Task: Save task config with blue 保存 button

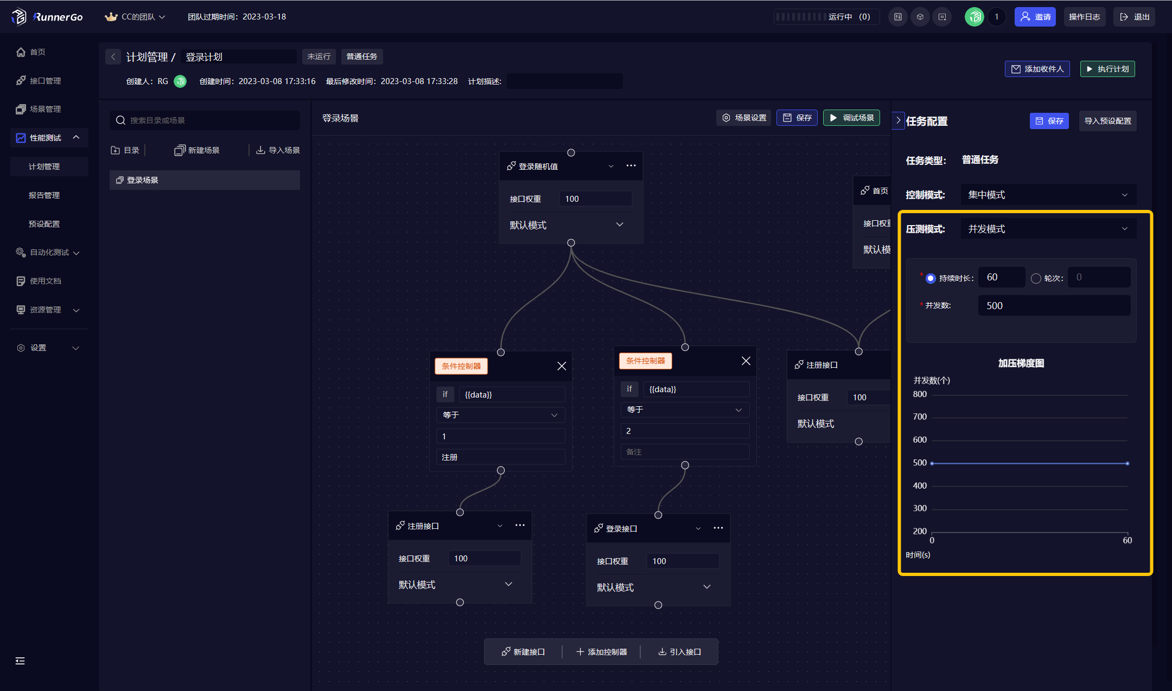Action: pyautogui.click(x=1049, y=121)
